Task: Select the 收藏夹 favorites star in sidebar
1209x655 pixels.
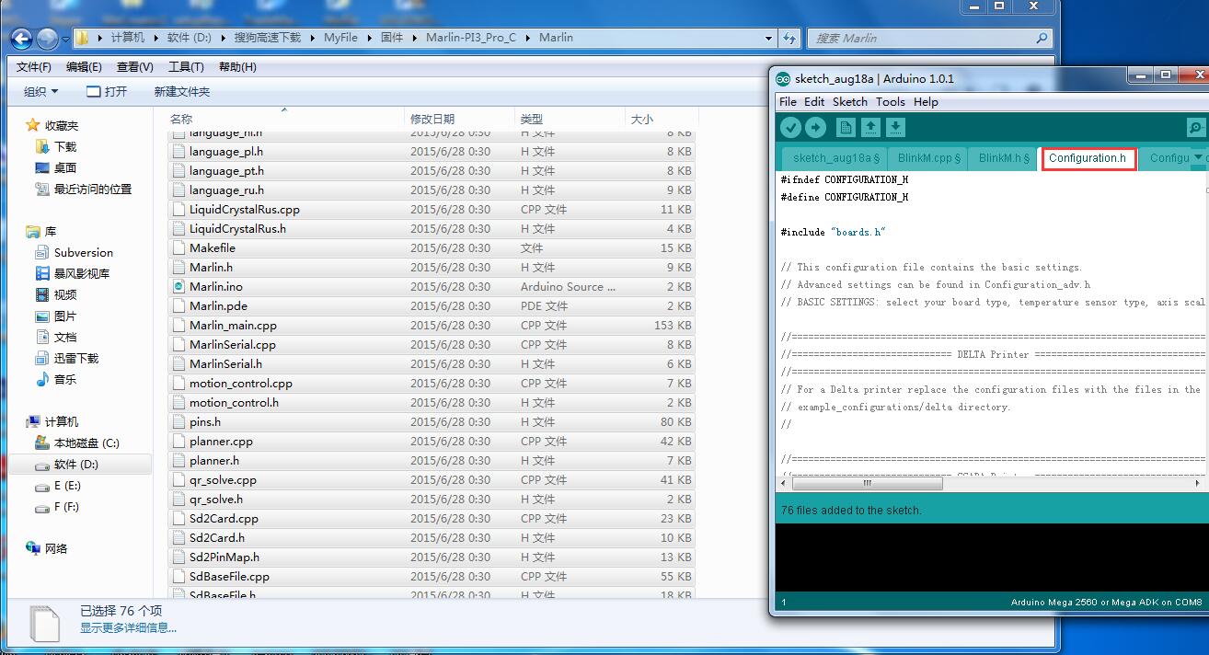Action: click(x=33, y=125)
